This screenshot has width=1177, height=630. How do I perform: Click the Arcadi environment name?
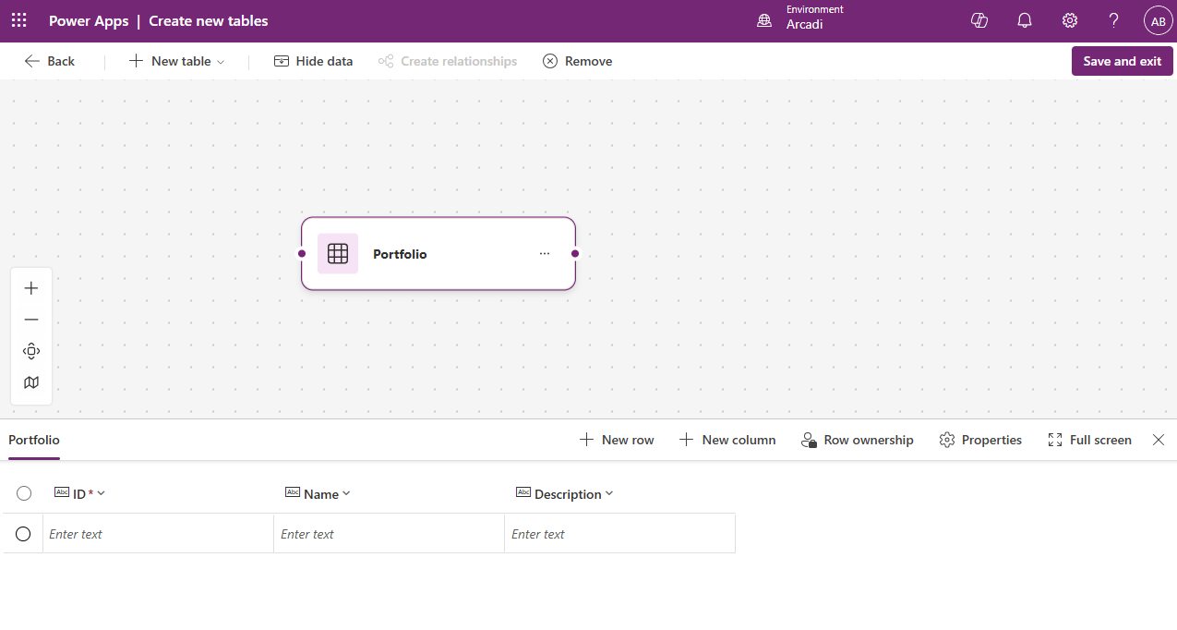[x=804, y=25]
